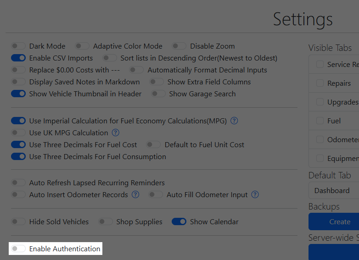
Task: Toggle Display Saved Notes in Markdown
Action: 18,82
